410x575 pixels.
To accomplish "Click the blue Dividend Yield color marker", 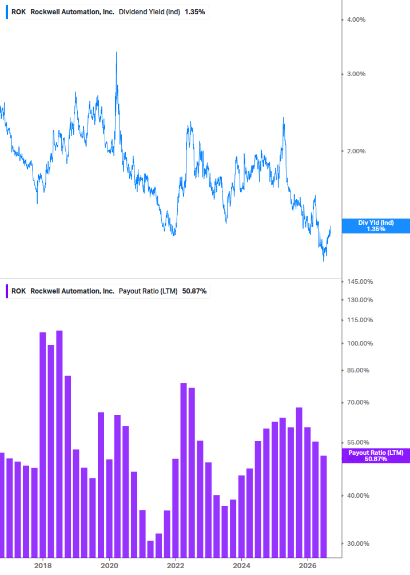I will coord(7,12).
